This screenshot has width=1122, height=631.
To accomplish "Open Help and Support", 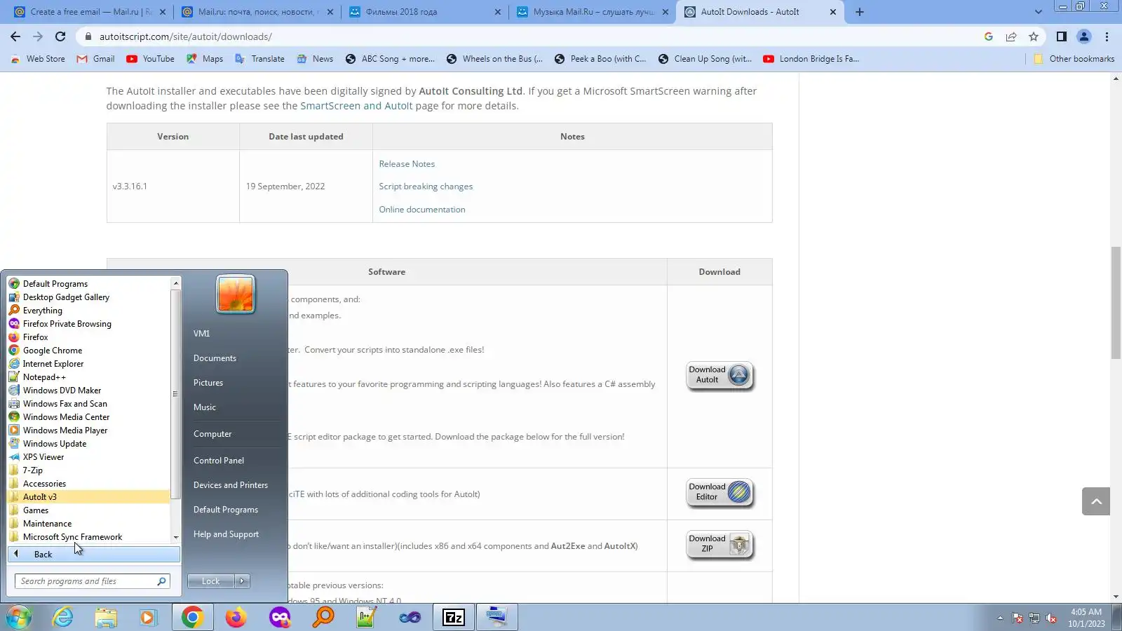I will click(226, 534).
